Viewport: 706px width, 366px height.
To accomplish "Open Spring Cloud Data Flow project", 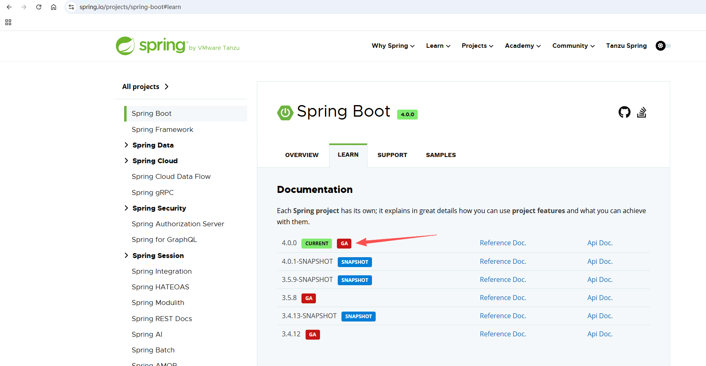I will pos(171,176).
